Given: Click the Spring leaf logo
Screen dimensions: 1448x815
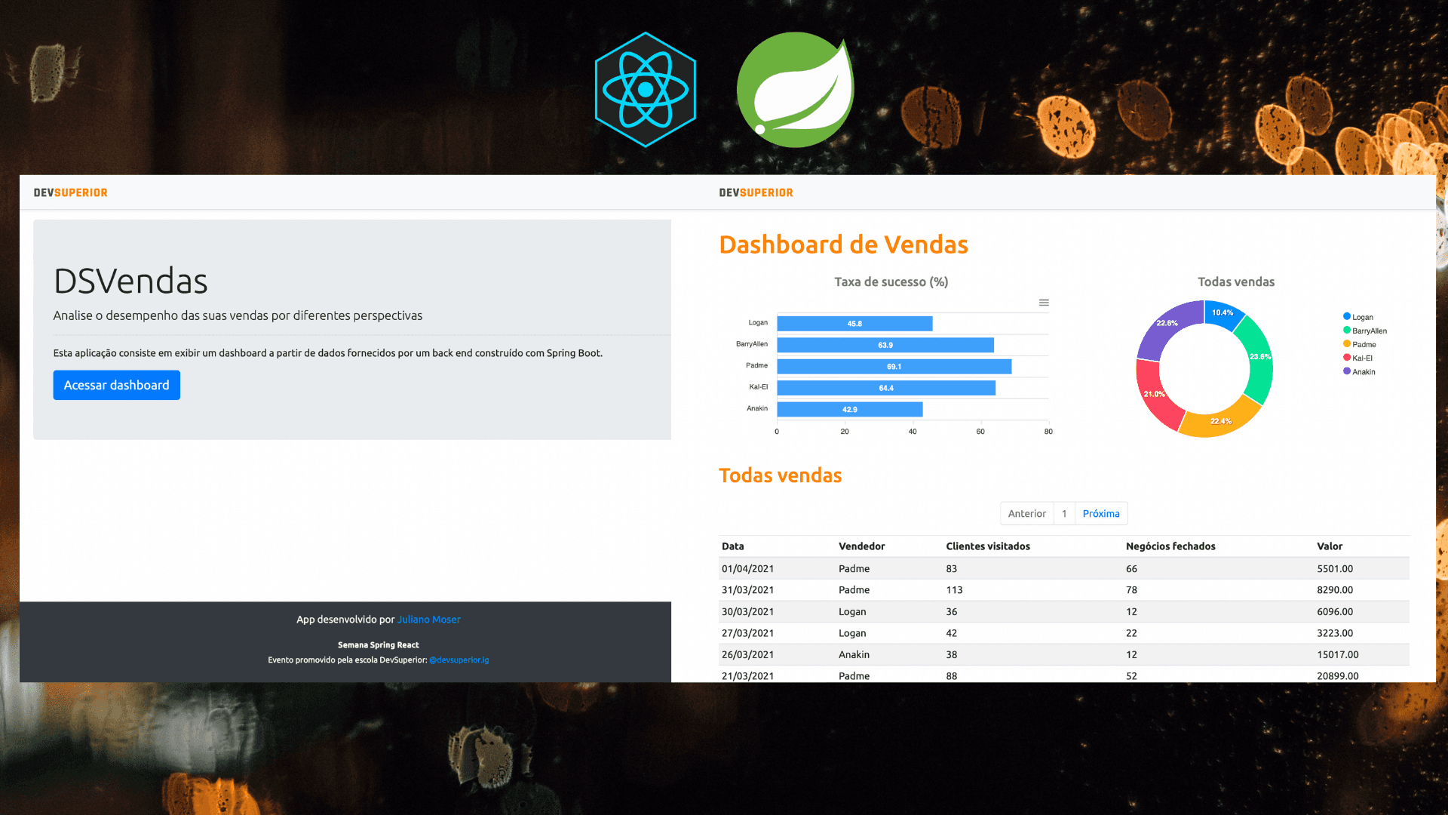Looking at the screenshot, I should [x=795, y=89].
